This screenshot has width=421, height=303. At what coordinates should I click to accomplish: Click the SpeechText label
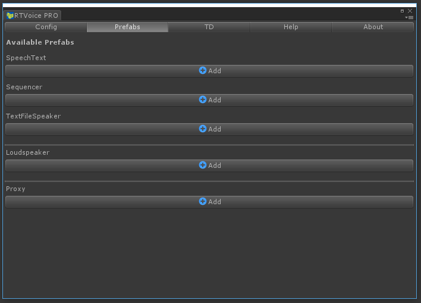(x=26, y=58)
